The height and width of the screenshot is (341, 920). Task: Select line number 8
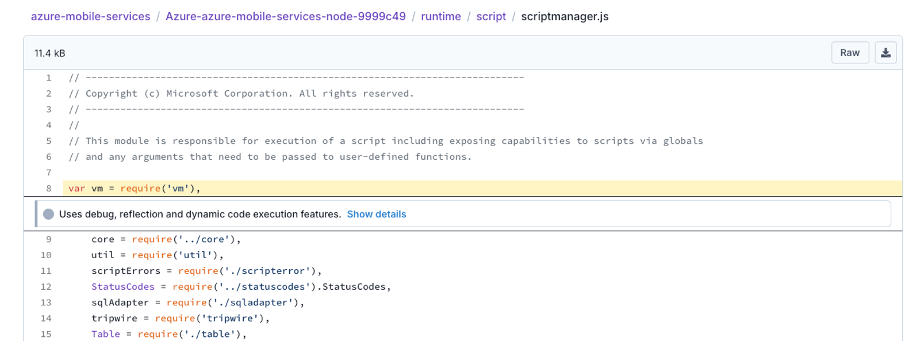(48, 188)
